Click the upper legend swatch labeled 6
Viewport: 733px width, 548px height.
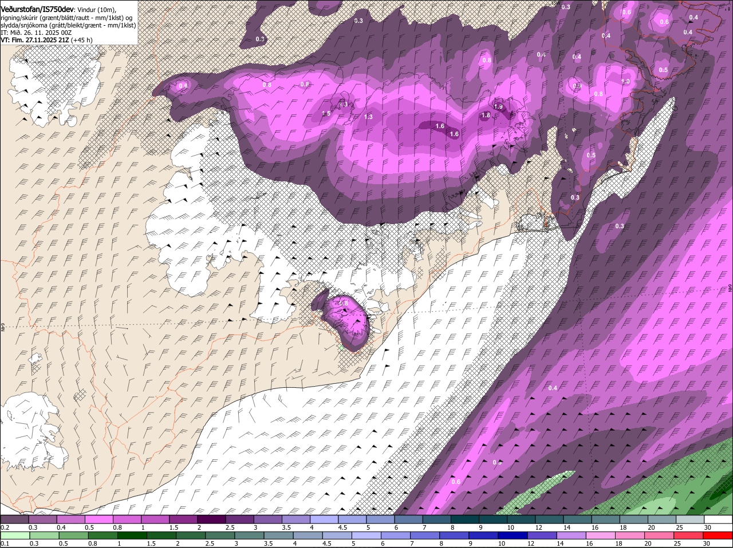[408, 519]
